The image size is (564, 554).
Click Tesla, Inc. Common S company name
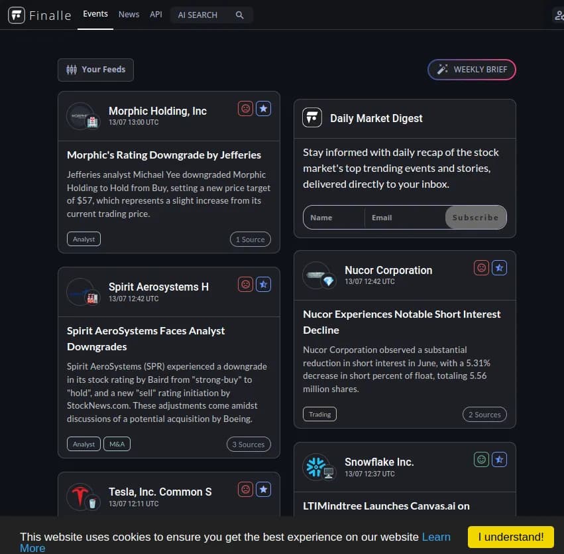160,492
